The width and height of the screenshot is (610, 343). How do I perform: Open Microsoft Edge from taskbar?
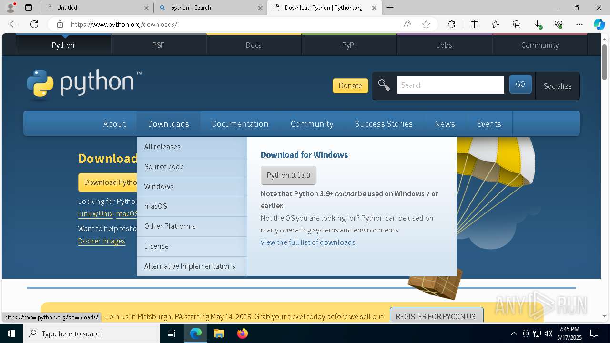196,333
